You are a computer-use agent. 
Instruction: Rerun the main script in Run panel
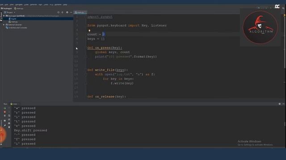pyautogui.click(x=5, y=108)
